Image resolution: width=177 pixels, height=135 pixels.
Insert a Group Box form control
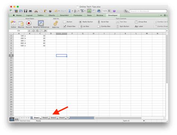141,22
